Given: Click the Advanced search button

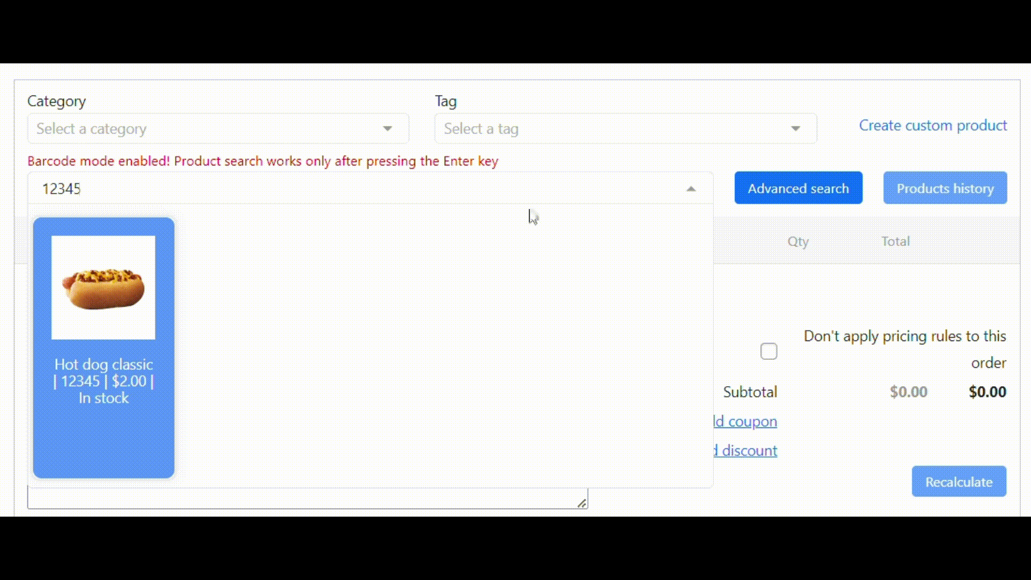Looking at the screenshot, I should (x=798, y=188).
